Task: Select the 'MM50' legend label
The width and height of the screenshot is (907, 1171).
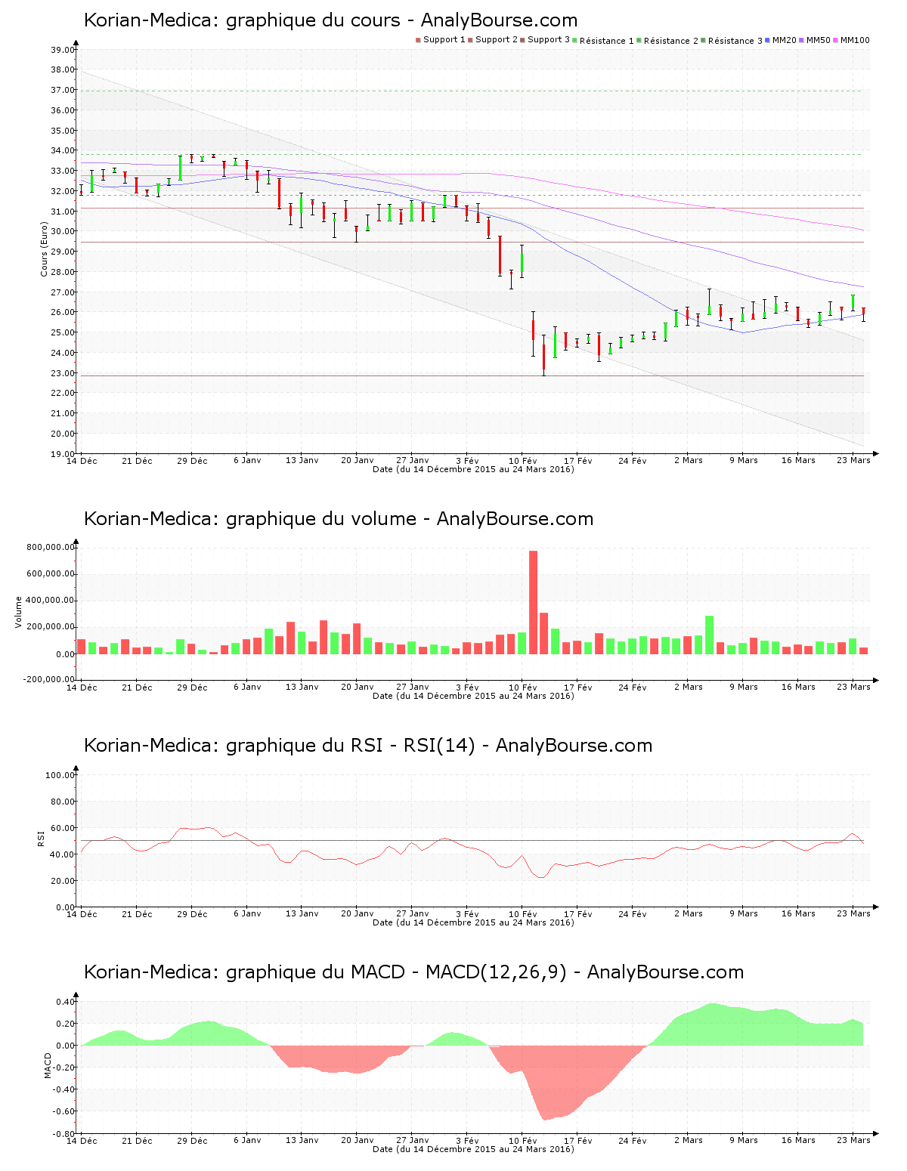Action: click(x=819, y=40)
